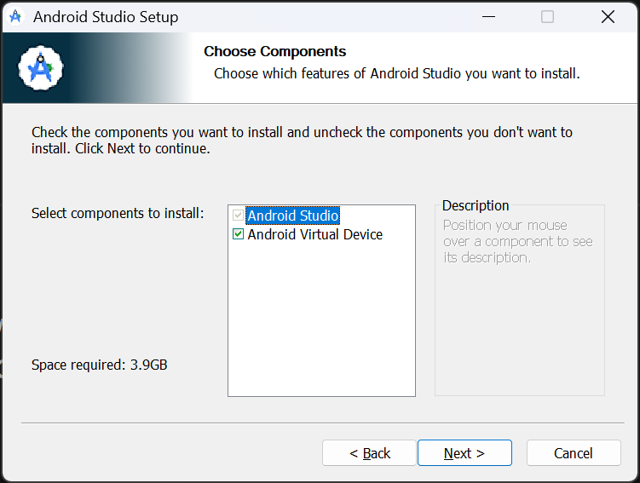Click the Select components to install label

point(118,213)
